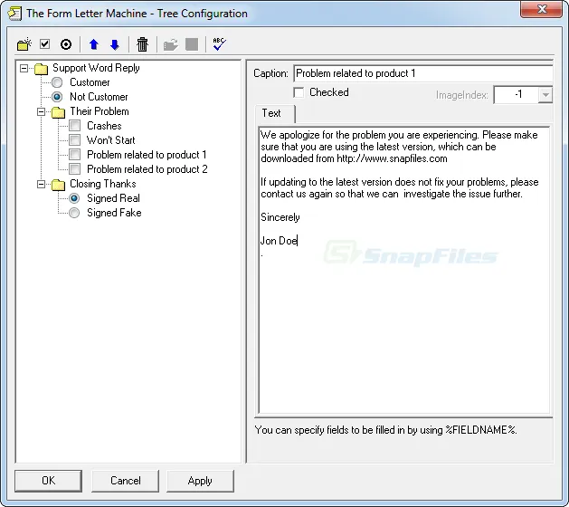This screenshot has height=507, width=569.
Task: Switch to the Text tab
Action: [x=275, y=113]
